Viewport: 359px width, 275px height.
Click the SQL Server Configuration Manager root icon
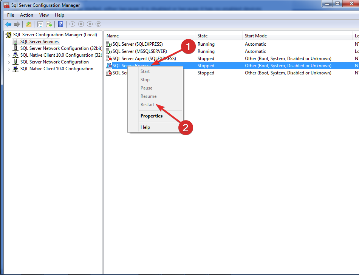pos(9,35)
